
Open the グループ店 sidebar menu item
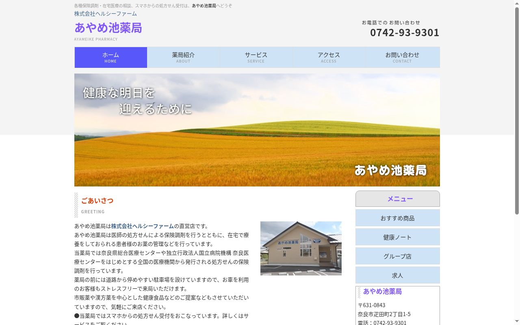[x=397, y=256]
